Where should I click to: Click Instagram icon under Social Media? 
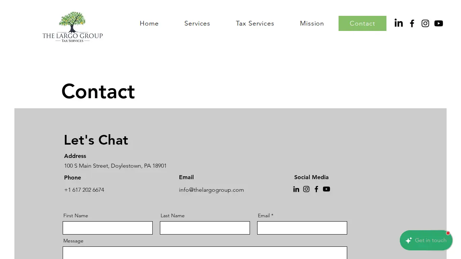pyautogui.click(x=306, y=189)
